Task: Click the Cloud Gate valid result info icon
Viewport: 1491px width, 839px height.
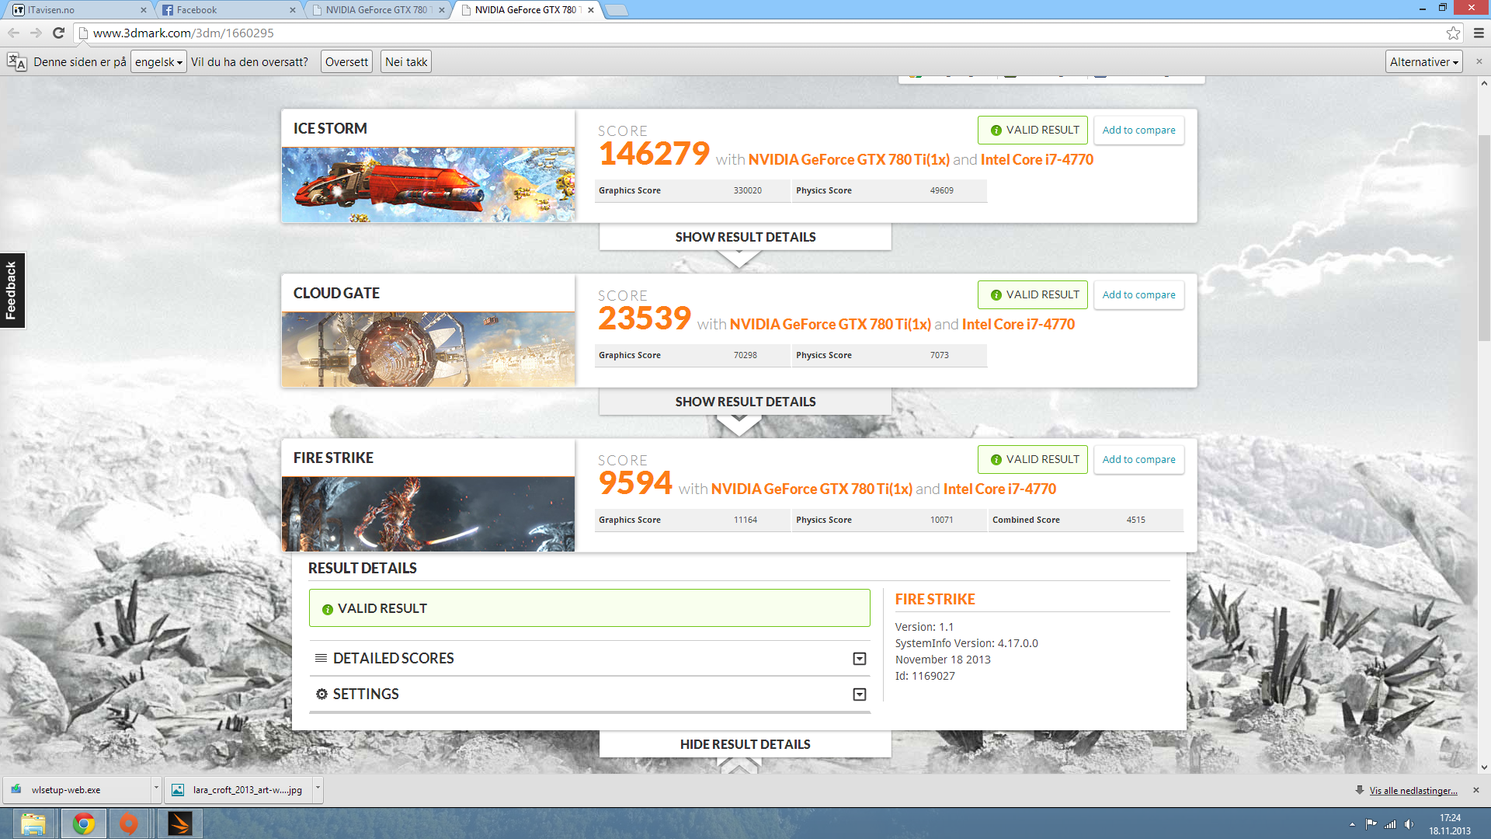Action: [996, 295]
